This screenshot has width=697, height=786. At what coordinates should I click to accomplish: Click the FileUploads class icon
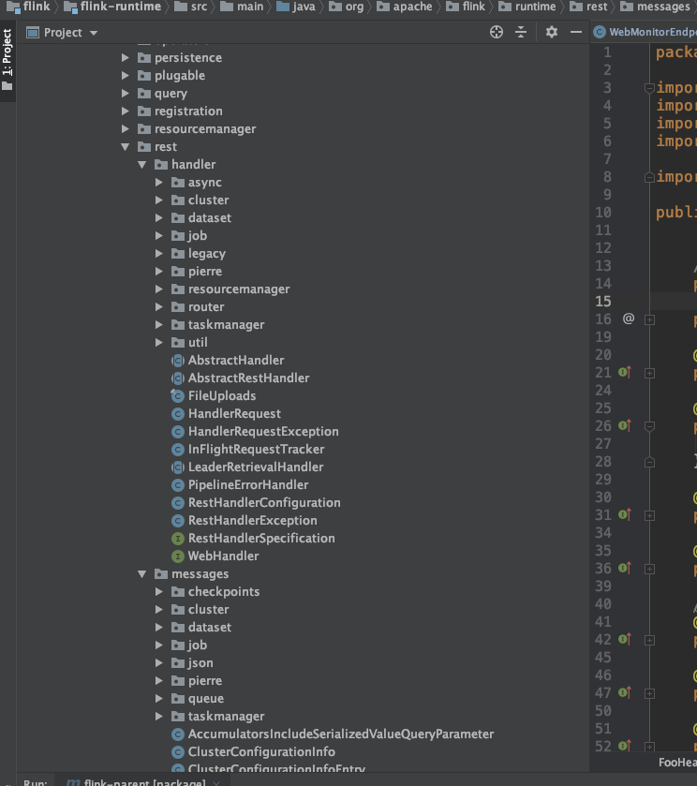point(177,396)
